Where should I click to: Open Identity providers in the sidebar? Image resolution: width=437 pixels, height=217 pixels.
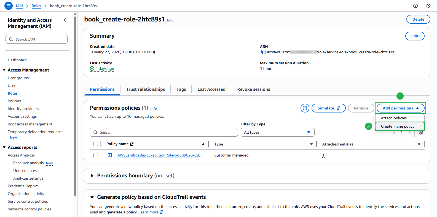[x=23, y=109]
